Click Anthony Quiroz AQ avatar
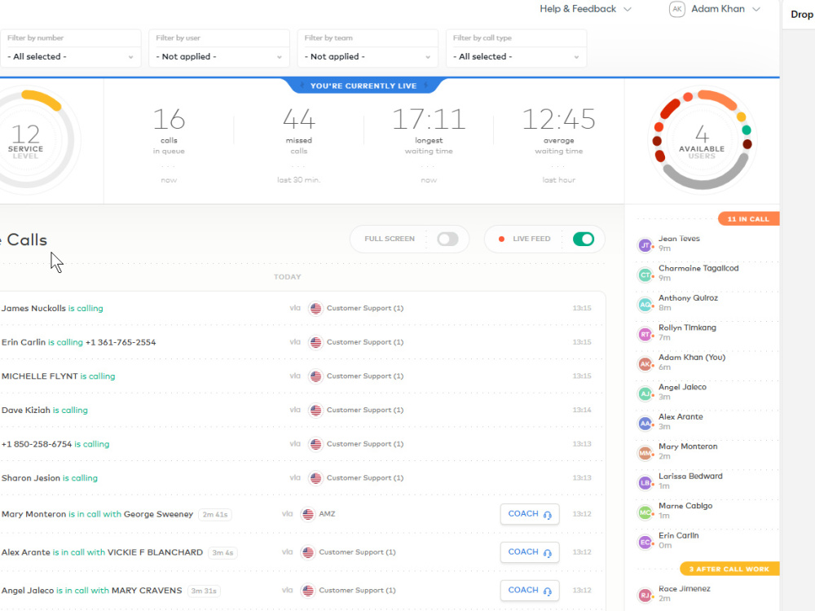 click(645, 305)
